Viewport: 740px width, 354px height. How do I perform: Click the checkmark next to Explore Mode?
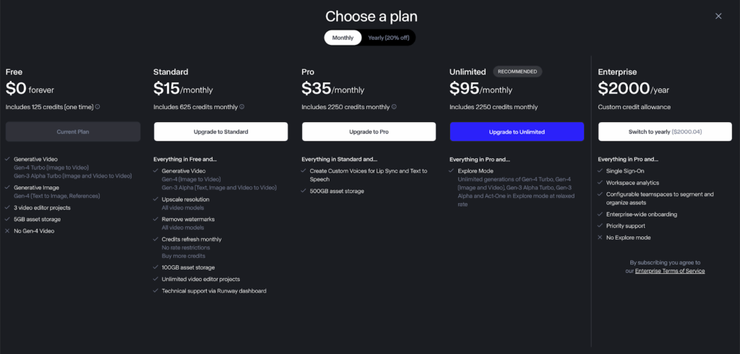pyautogui.click(x=452, y=171)
